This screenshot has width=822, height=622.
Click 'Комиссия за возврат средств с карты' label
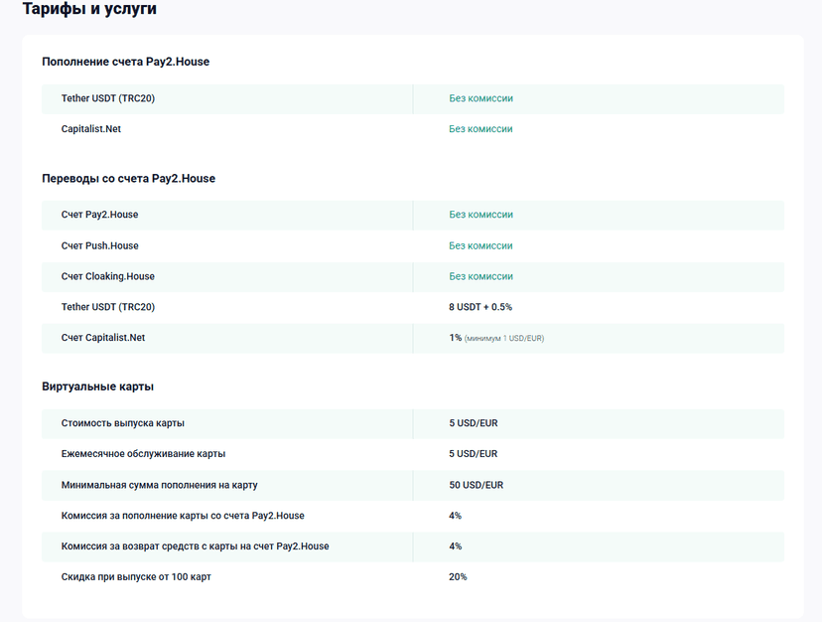(x=195, y=545)
